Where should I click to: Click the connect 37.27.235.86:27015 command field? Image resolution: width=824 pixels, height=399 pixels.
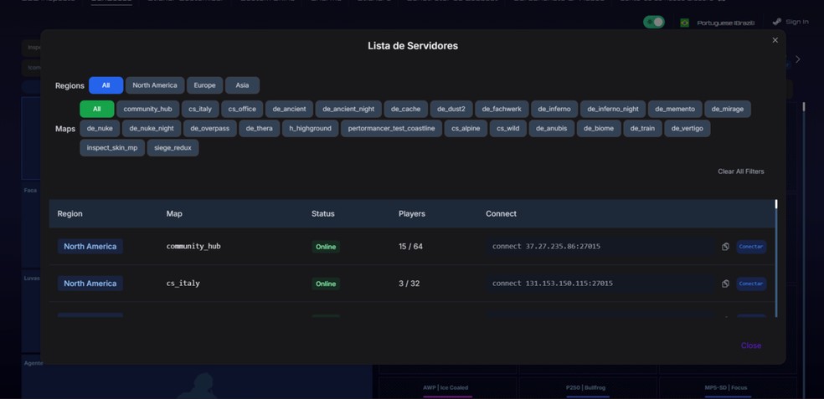point(600,247)
